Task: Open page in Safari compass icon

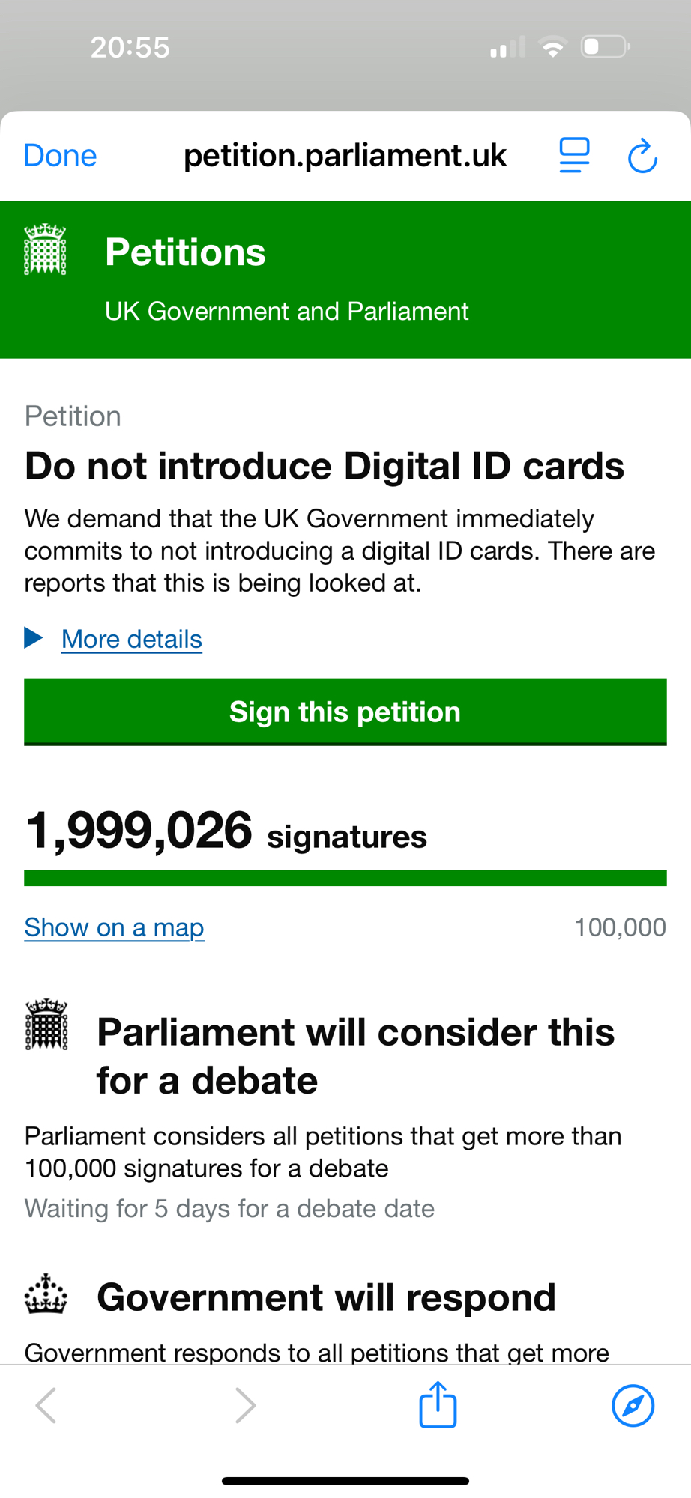Action: tap(633, 1405)
